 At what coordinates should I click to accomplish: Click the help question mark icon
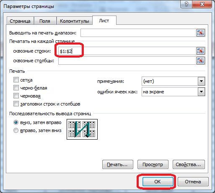click(187, 5)
